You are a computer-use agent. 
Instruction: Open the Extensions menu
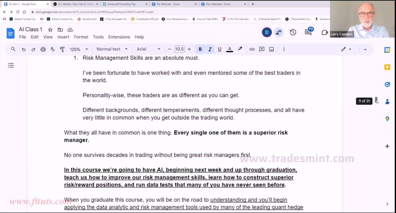(x=119, y=37)
